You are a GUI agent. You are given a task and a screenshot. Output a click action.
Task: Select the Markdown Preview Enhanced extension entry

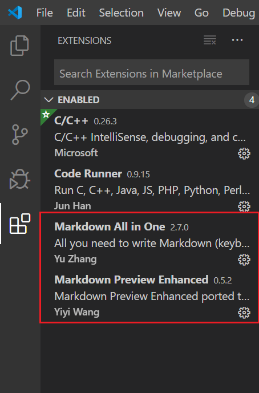149,296
